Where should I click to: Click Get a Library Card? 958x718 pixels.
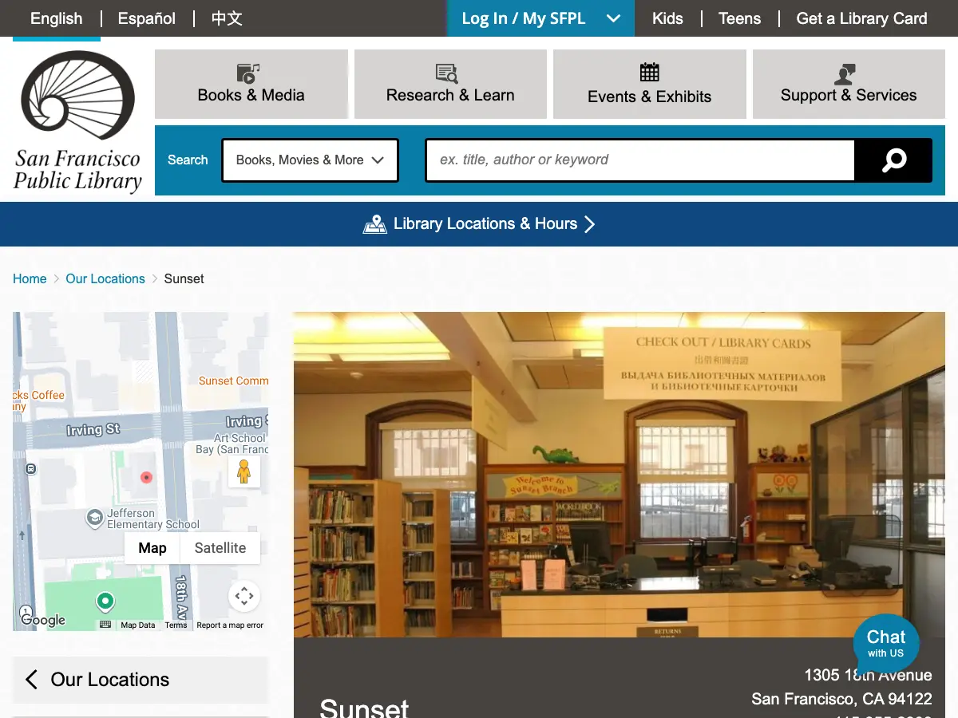pos(861,18)
